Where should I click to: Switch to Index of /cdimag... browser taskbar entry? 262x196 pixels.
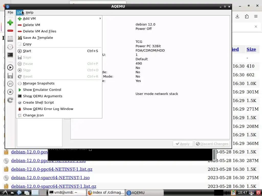point(106,193)
